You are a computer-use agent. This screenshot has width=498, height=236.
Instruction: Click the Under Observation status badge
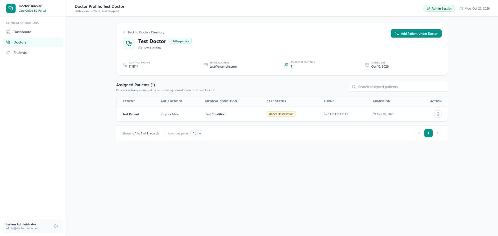click(281, 114)
